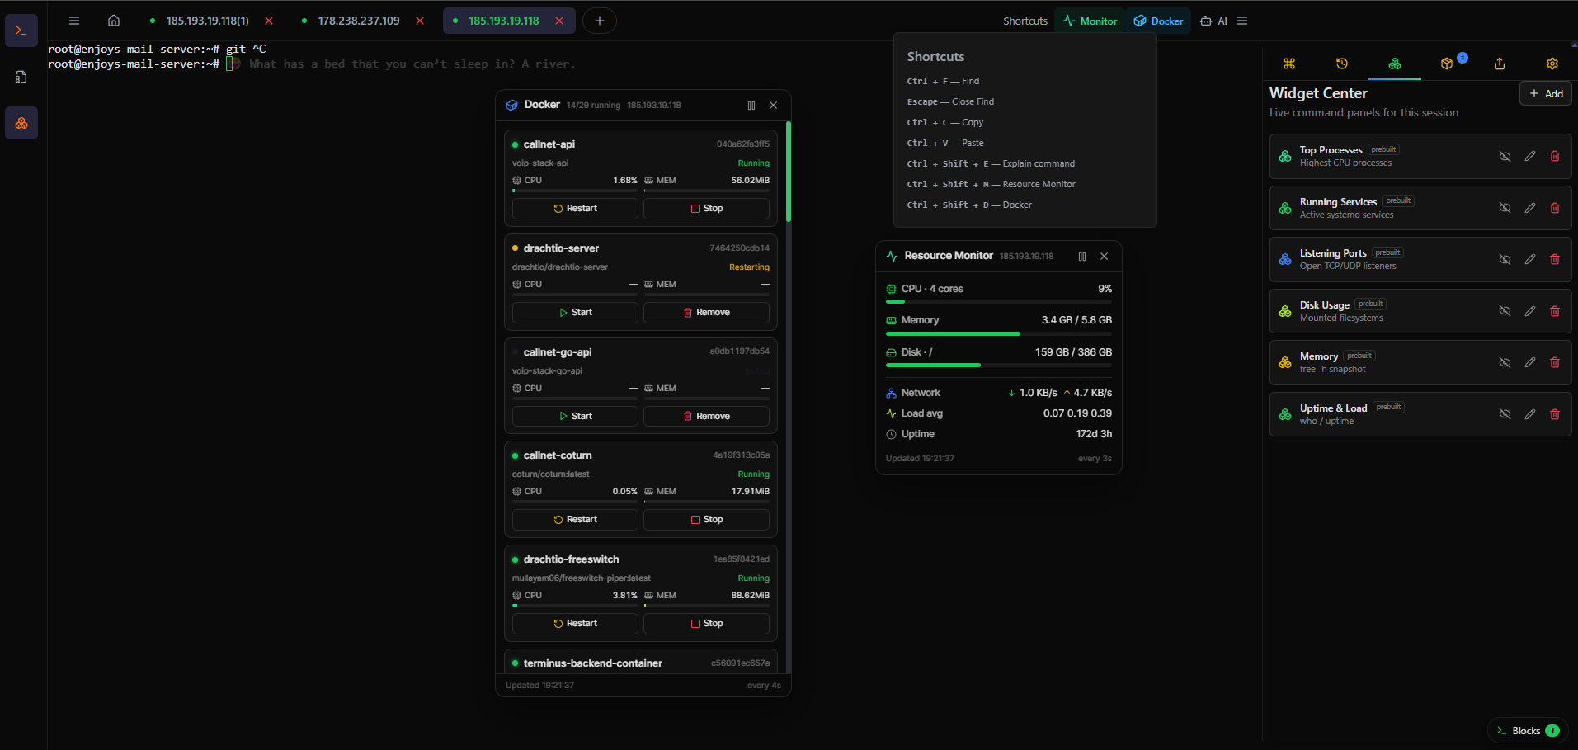The width and height of the screenshot is (1578, 750).
Task: Toggle visibility of Disk Usage widget
Action: (x=1505, y=311)
